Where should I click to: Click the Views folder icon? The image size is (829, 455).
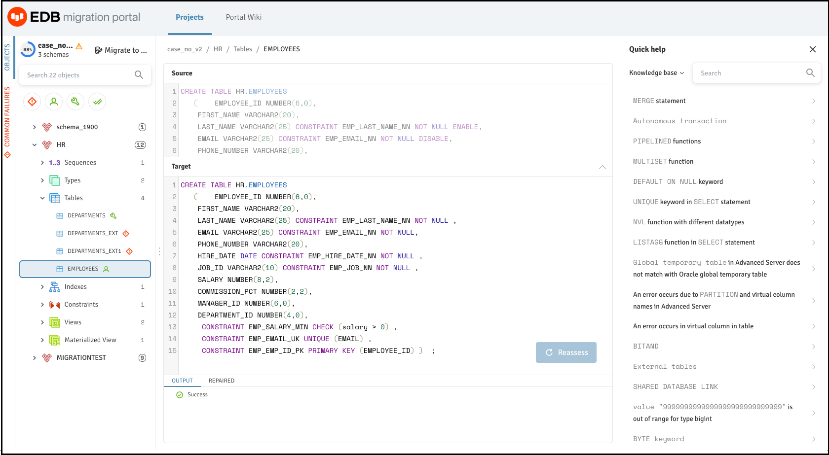tap(55, 322)
